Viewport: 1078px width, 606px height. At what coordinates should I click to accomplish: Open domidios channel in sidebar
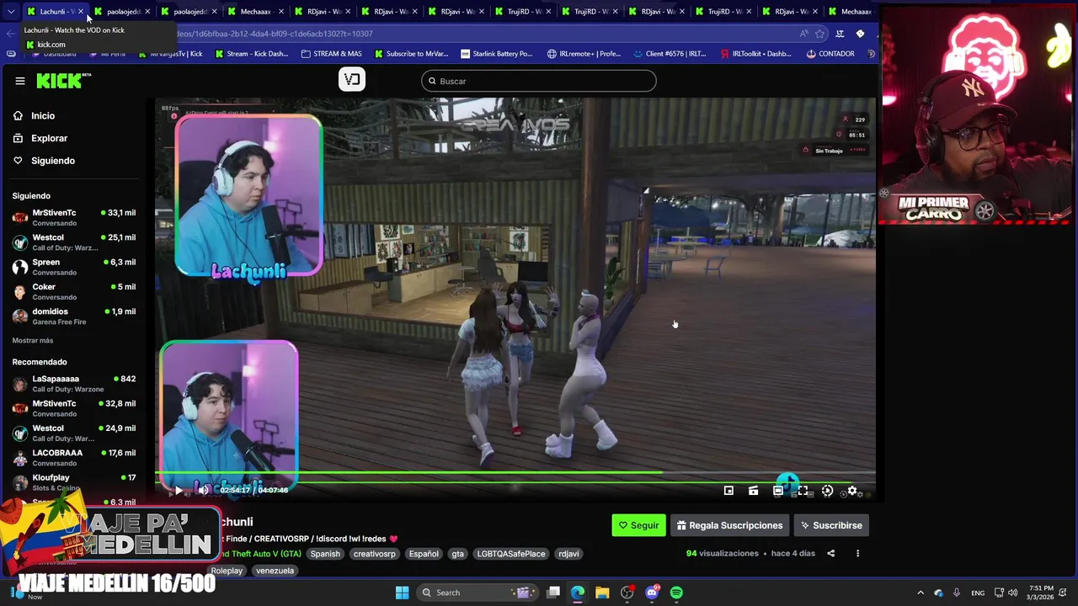(x=74, y=316)
